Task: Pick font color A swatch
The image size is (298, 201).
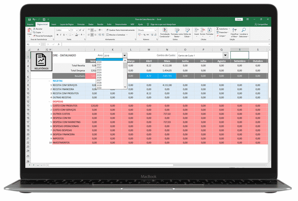Action: point(82,35)
